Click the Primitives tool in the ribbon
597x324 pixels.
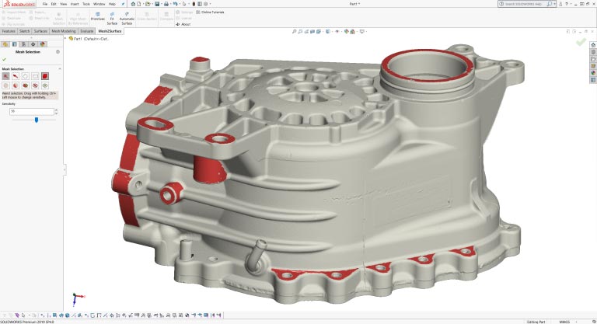97,16
